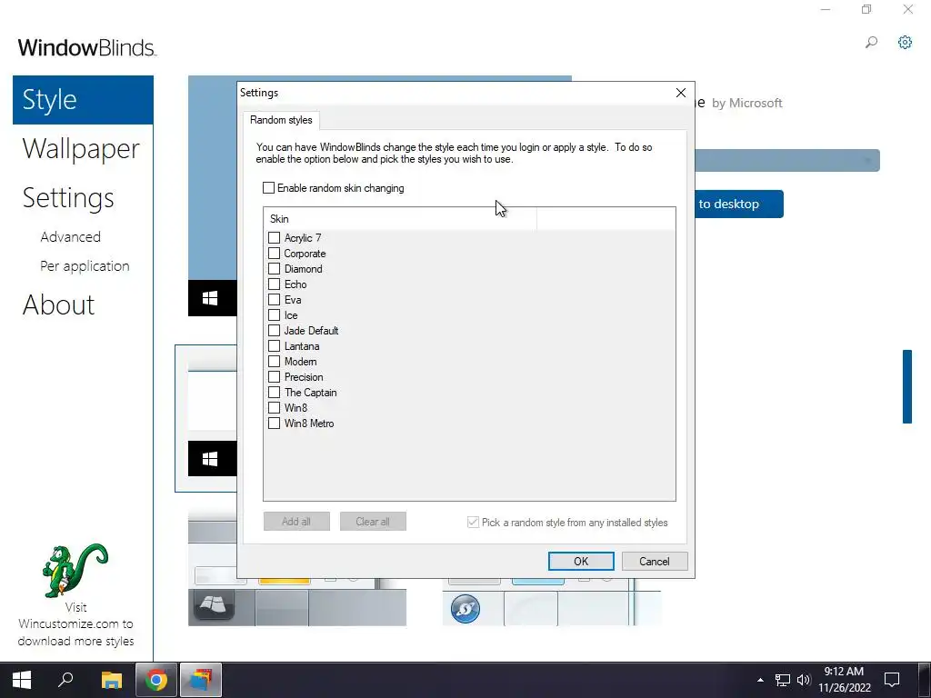Open the About section
This screenshot has width=931, height=698.
coord(58,305)
